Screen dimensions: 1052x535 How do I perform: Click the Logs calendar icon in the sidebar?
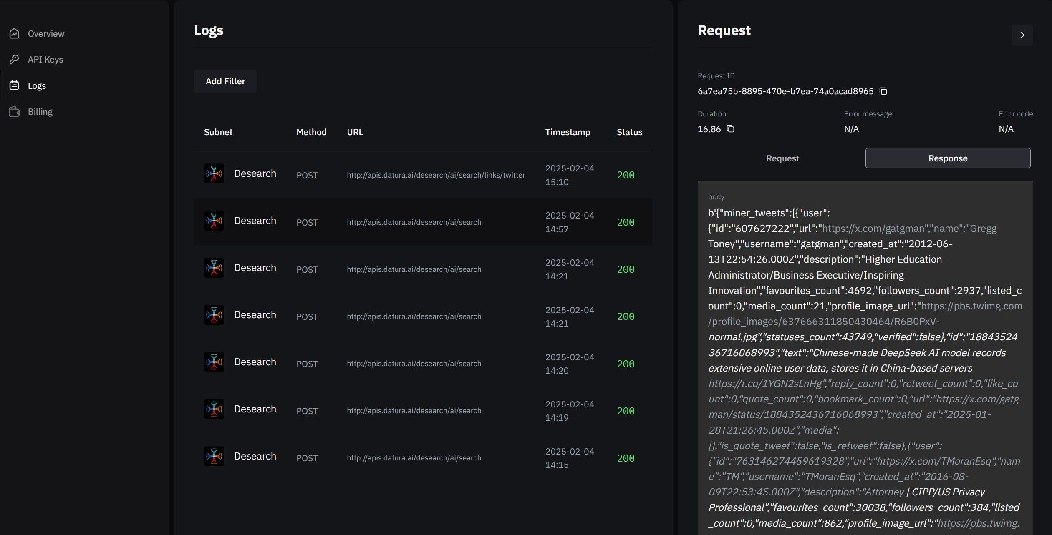point(15,86)
